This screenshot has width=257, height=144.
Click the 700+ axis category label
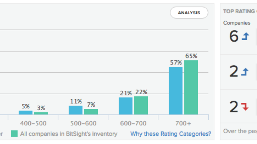[x=183, y=123]
